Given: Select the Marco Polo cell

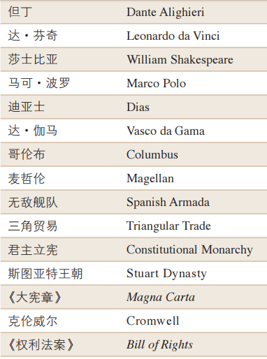Looking at the screenshot, I should coord(156,83).
